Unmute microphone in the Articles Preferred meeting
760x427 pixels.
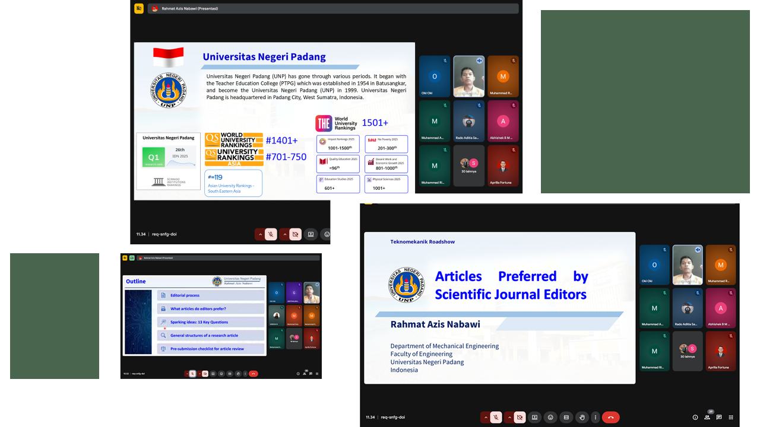496,417
